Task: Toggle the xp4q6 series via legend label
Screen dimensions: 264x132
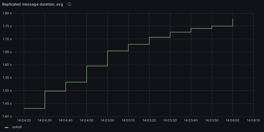Action: point(17,127)
